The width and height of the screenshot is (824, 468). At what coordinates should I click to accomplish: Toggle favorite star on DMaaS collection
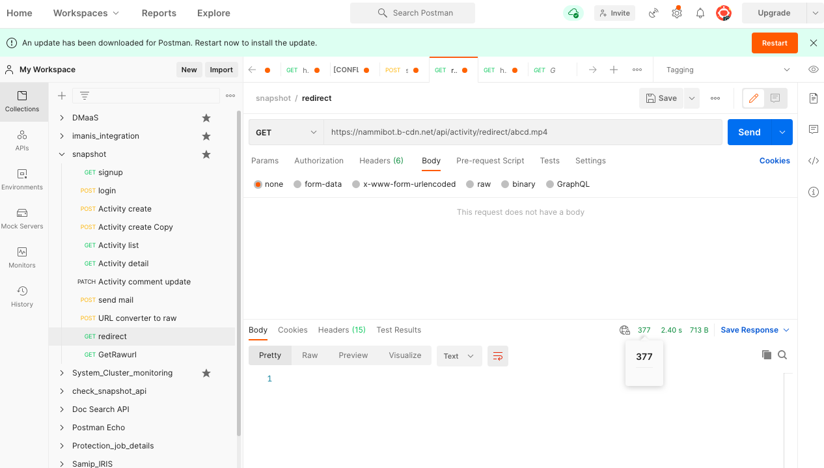(206, 118)
